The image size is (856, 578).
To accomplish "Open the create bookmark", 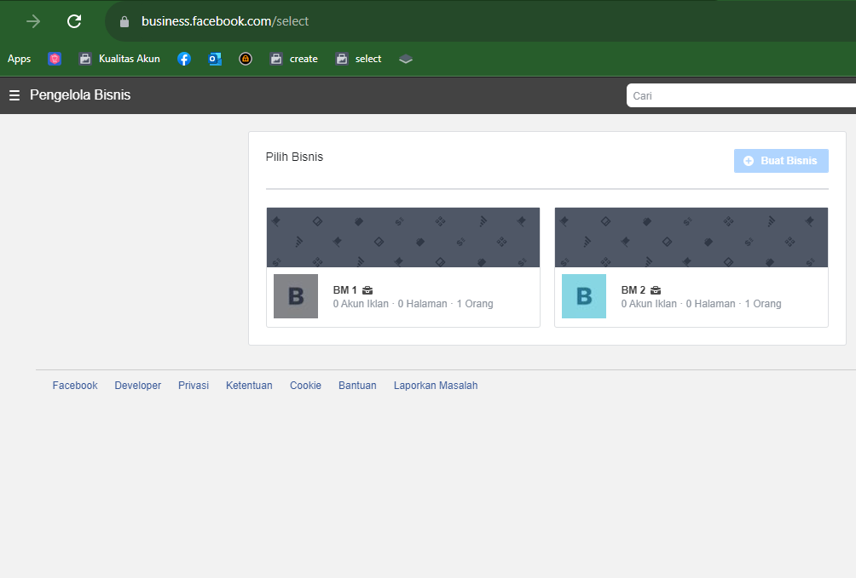I will pos(293,59).
